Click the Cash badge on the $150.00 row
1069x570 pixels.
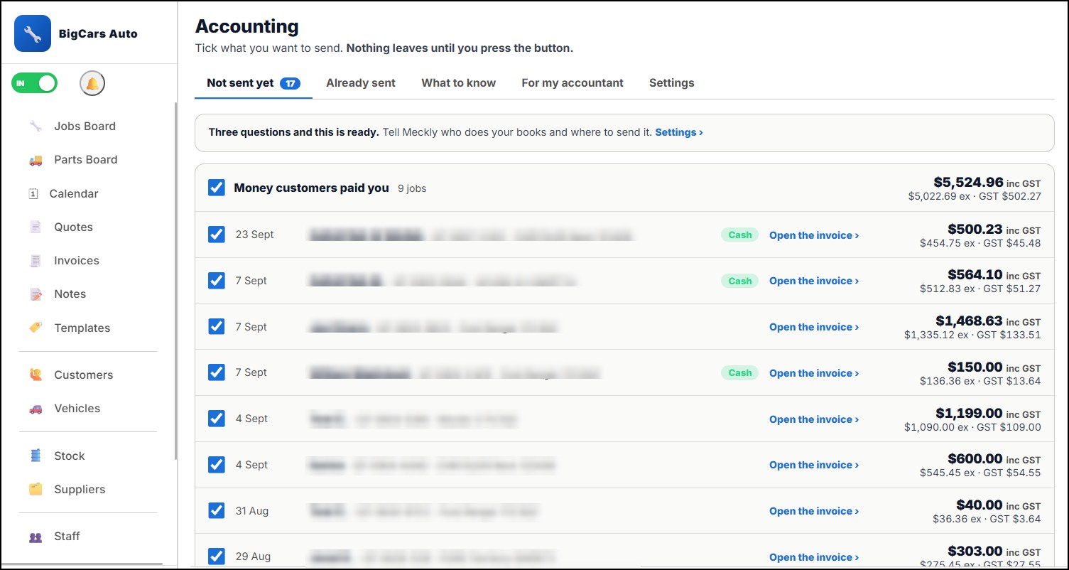tap(740, 372)
